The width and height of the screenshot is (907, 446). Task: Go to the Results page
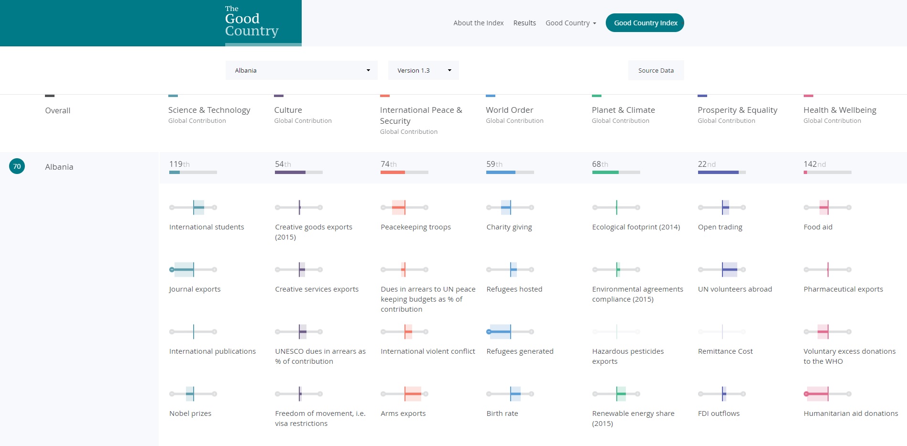pos(525,23)
